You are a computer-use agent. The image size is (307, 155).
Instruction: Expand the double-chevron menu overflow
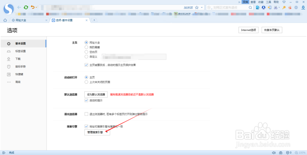[x=239, y=2]
